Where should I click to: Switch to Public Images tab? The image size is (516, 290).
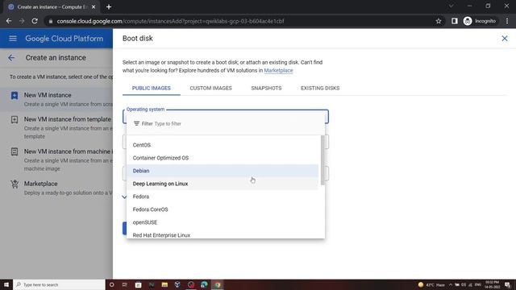coord(152,88)
